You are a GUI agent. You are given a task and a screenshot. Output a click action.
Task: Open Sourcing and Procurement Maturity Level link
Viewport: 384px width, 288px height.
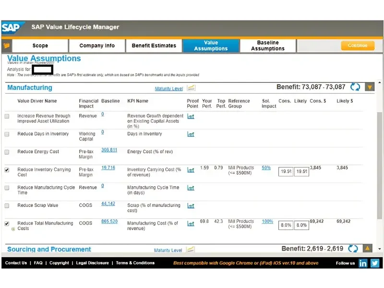pyautogui.click(x=168, y=250)
